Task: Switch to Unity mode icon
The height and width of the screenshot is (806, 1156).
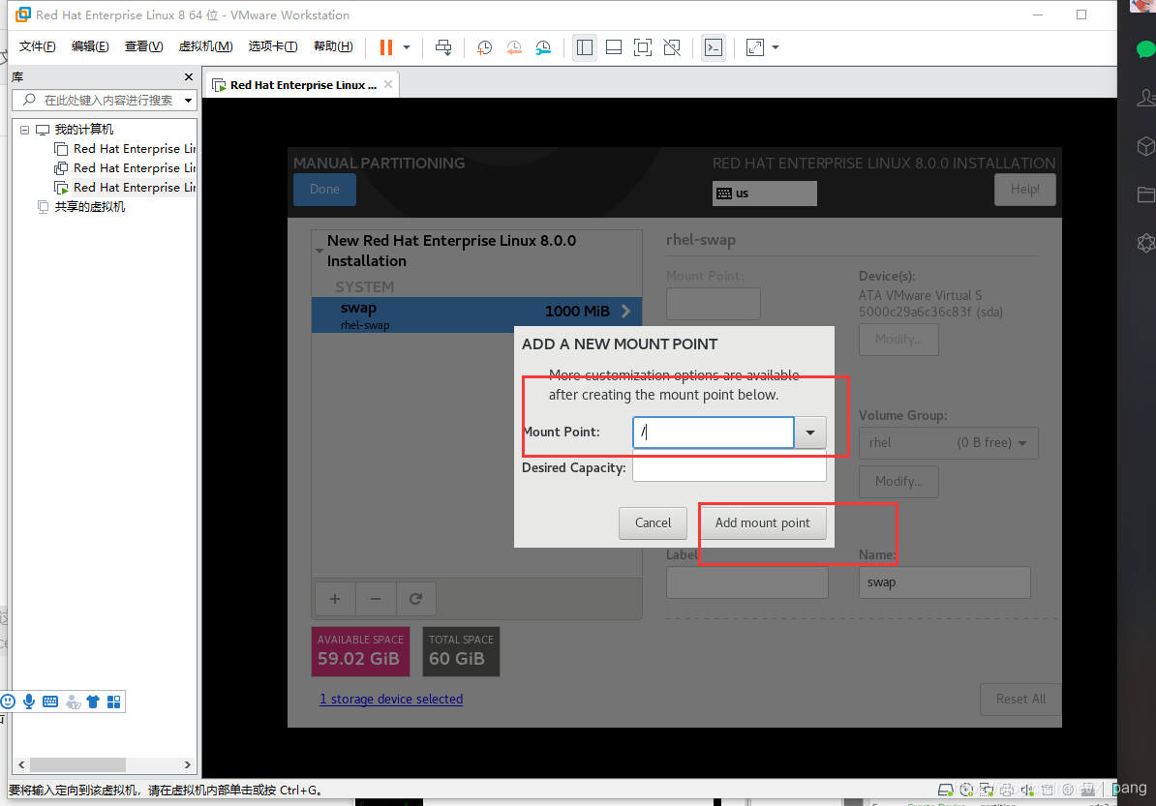Action: 672,47
